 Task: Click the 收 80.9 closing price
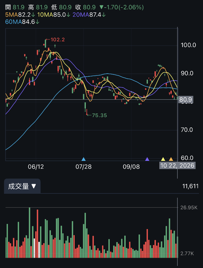[86, 7]
